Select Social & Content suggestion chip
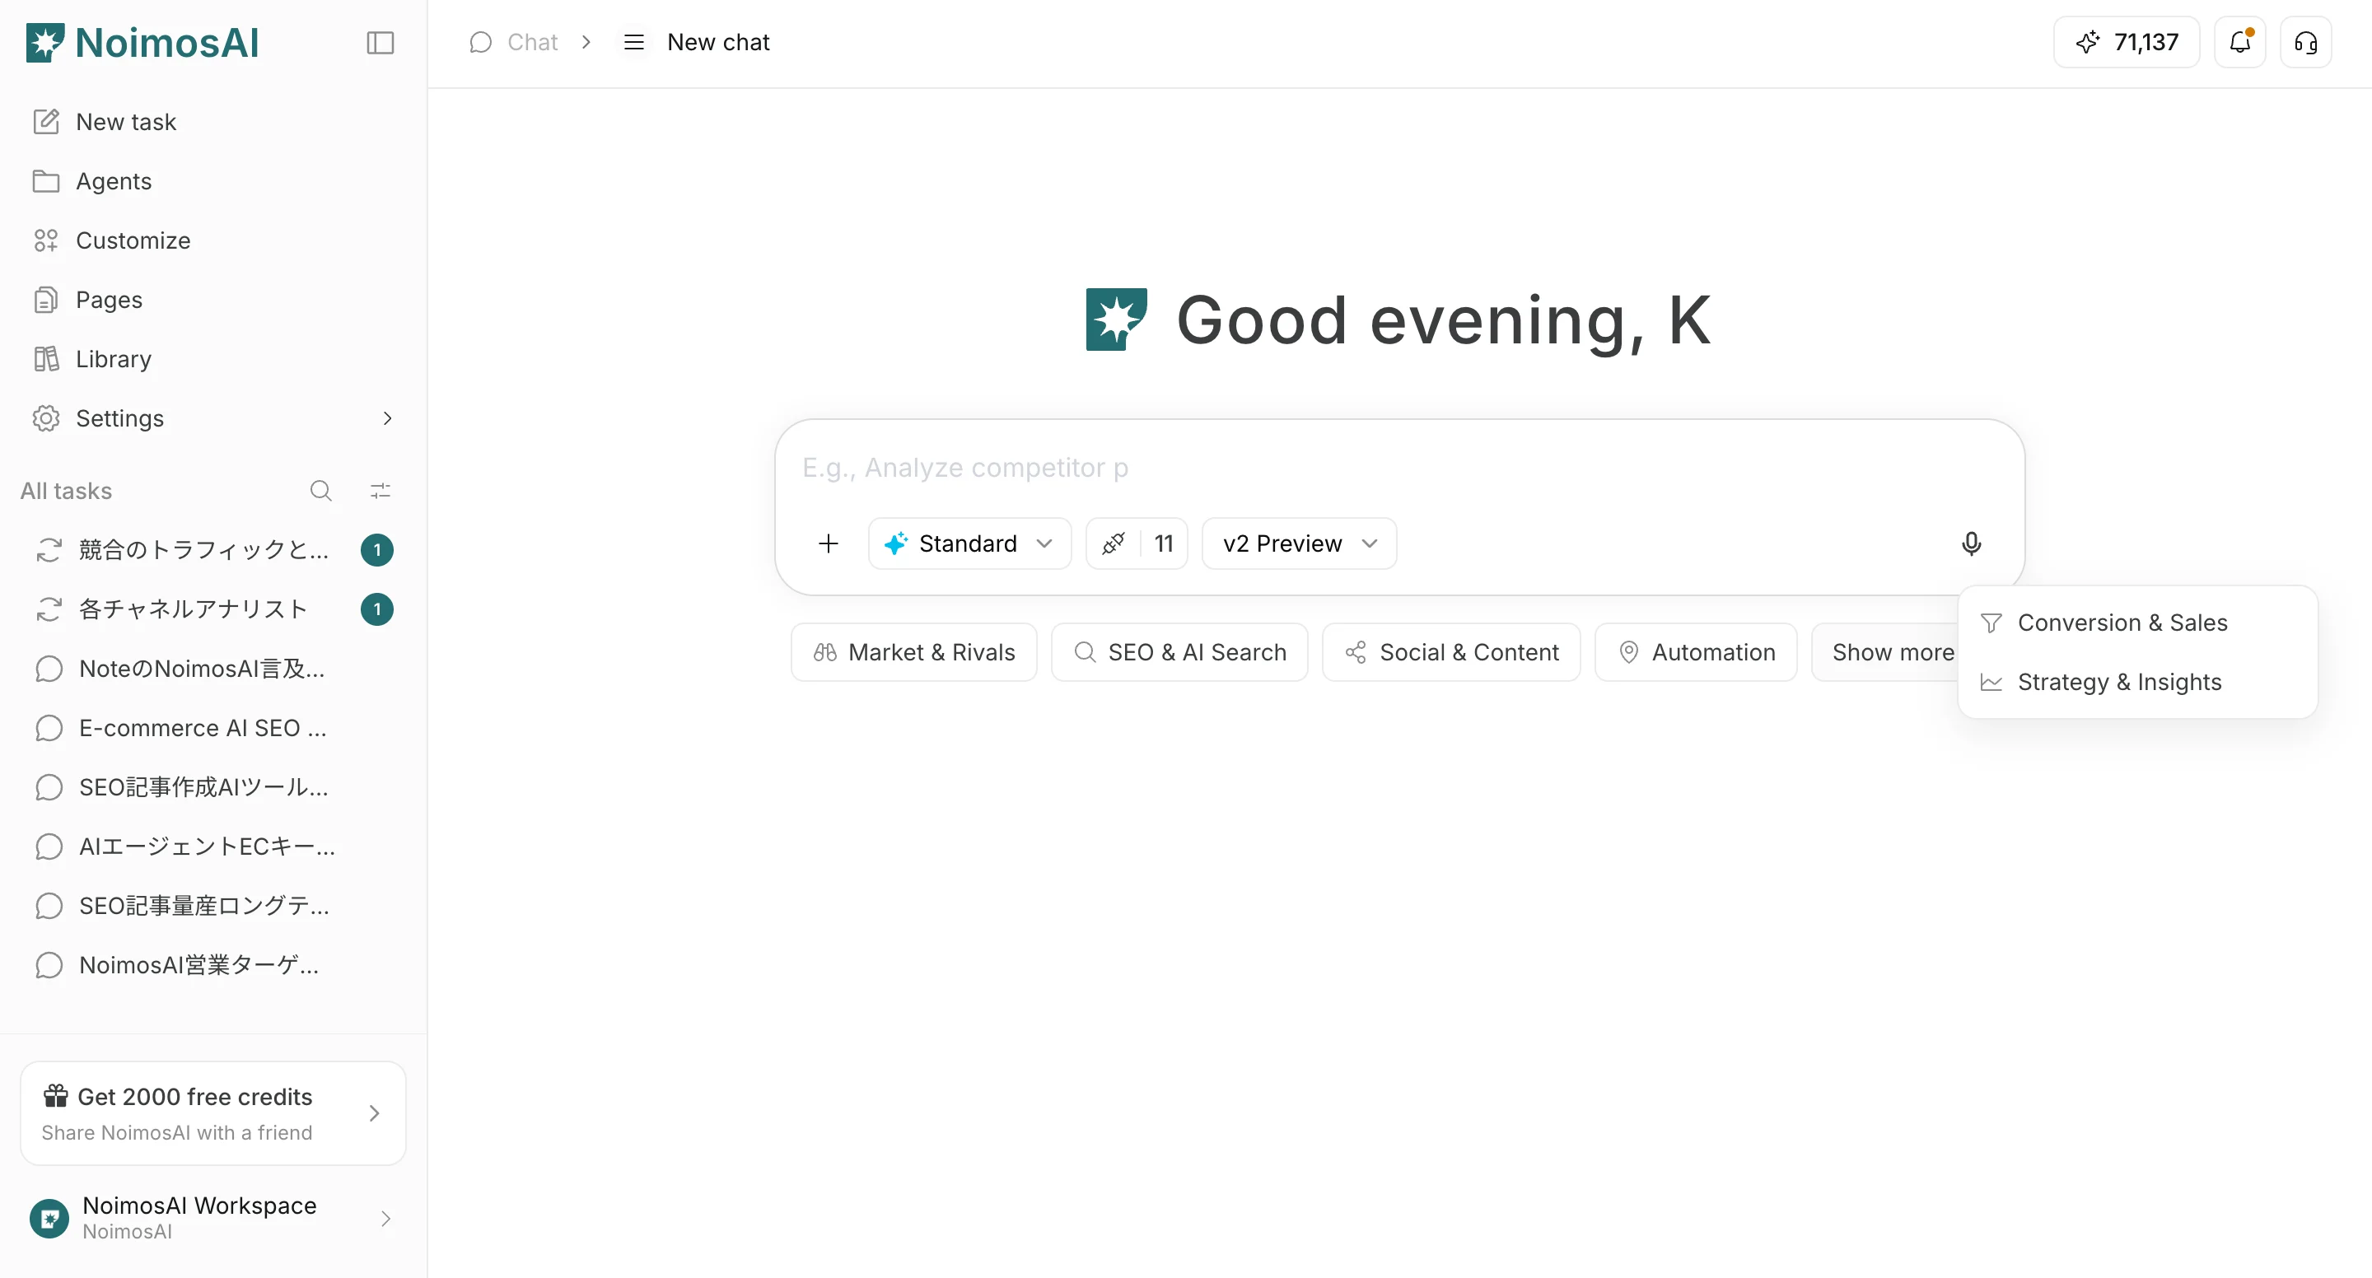Image resolution: width=2372 pixels, height=1278 pixels. click(x=1451, y=652)
